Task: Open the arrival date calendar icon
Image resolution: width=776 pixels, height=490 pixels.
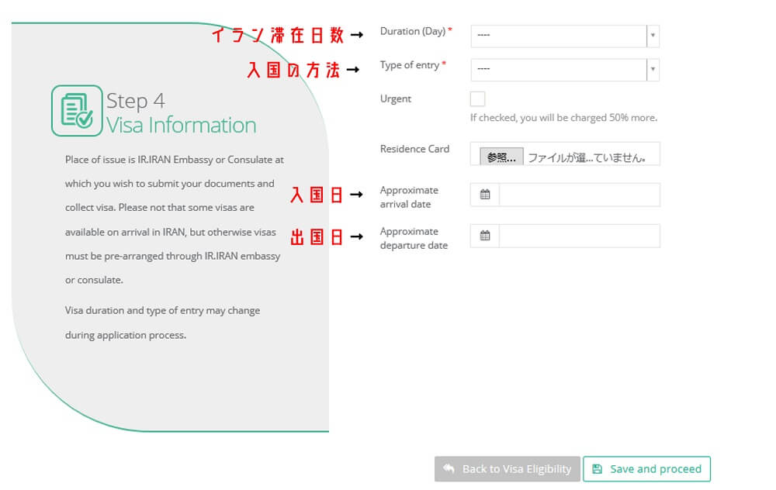Action: [485, 195]
